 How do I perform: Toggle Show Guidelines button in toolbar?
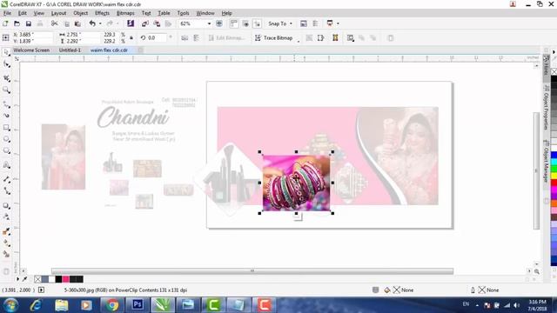pos(257,23)
